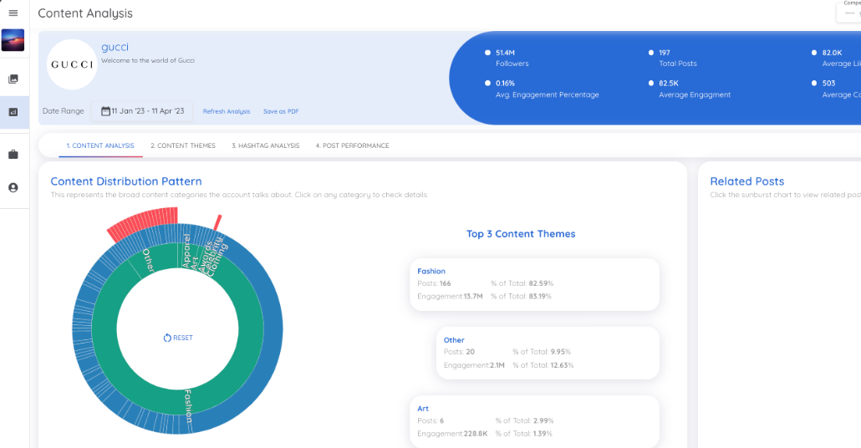Click the RESET button in sunburst chart

pyautogui.click(x=178, y=338)
